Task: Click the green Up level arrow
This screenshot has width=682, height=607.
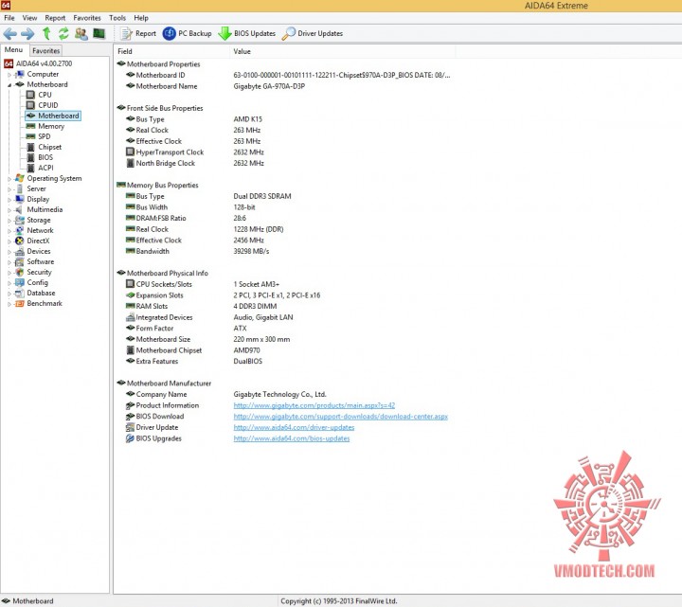Action: click(x=46, y=33)
